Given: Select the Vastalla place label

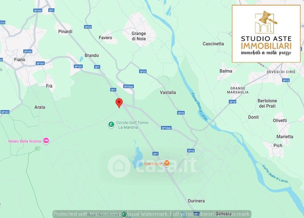Looking at the screenshot, I should [168, 92].
